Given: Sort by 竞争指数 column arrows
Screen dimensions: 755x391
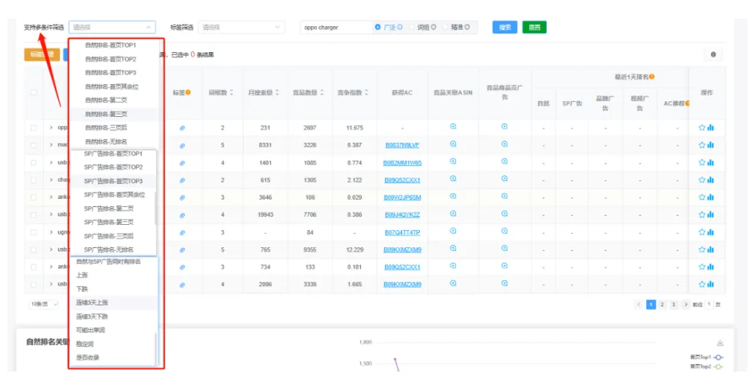Looking at the screenshot, I should (366, 92).
